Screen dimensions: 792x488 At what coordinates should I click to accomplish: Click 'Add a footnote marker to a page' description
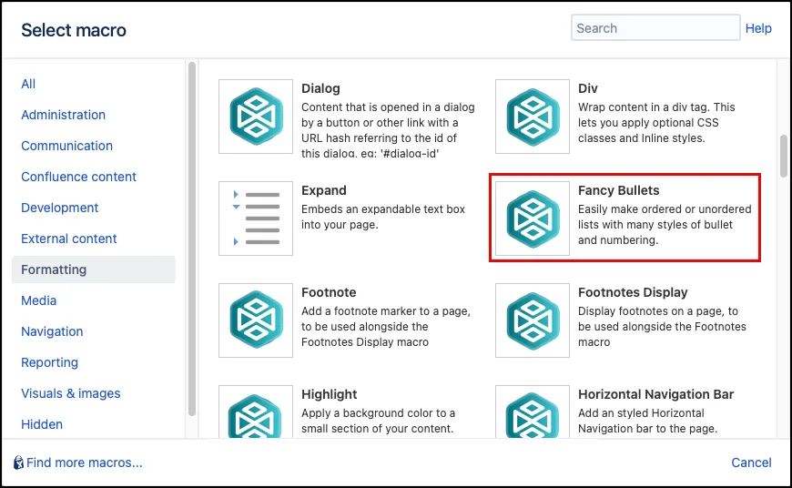pyautogui.click(x=386, y=327)
